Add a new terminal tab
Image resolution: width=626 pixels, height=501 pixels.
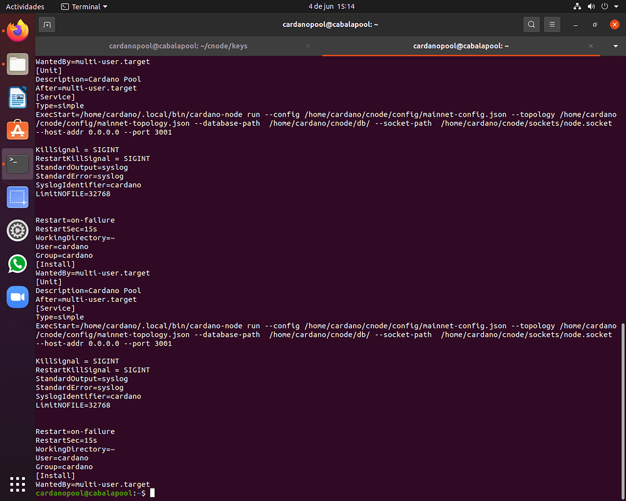tap(47, 25)
